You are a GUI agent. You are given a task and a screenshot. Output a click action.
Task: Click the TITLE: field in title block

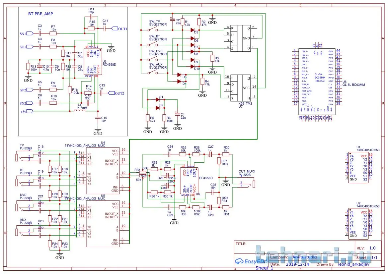tap(241, 244)
